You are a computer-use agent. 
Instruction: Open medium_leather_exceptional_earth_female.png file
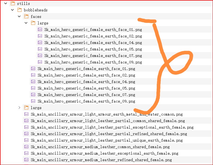104,153
